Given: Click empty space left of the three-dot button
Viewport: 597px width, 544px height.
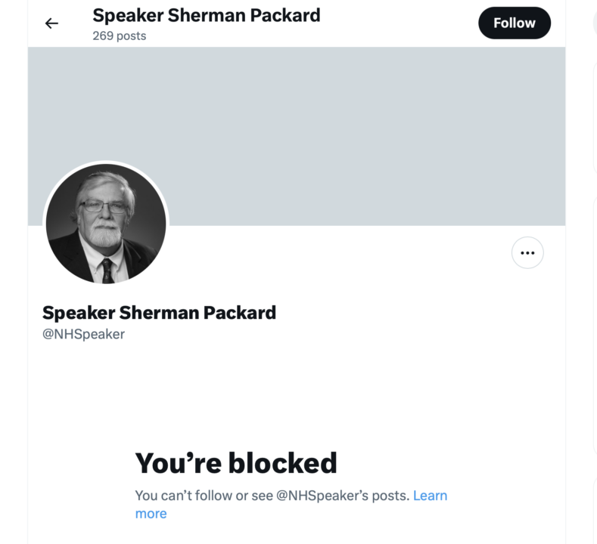Looking at the screenshot, I should click(378, 253).
